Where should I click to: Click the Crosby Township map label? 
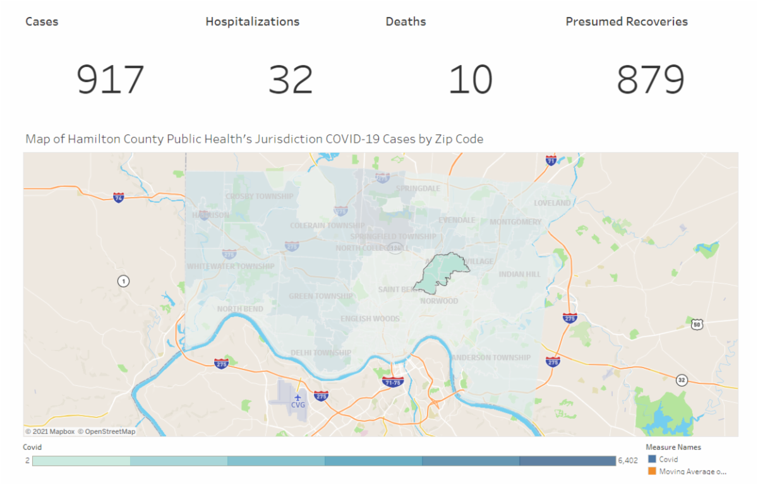pos(260,196)
